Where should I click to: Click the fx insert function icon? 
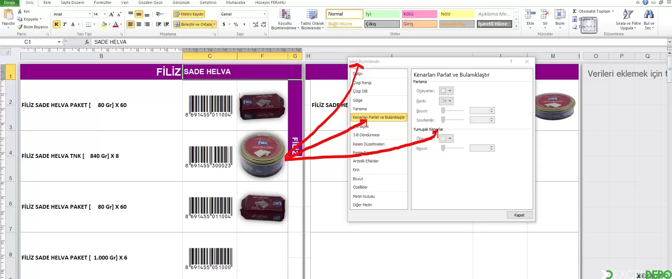87,42
